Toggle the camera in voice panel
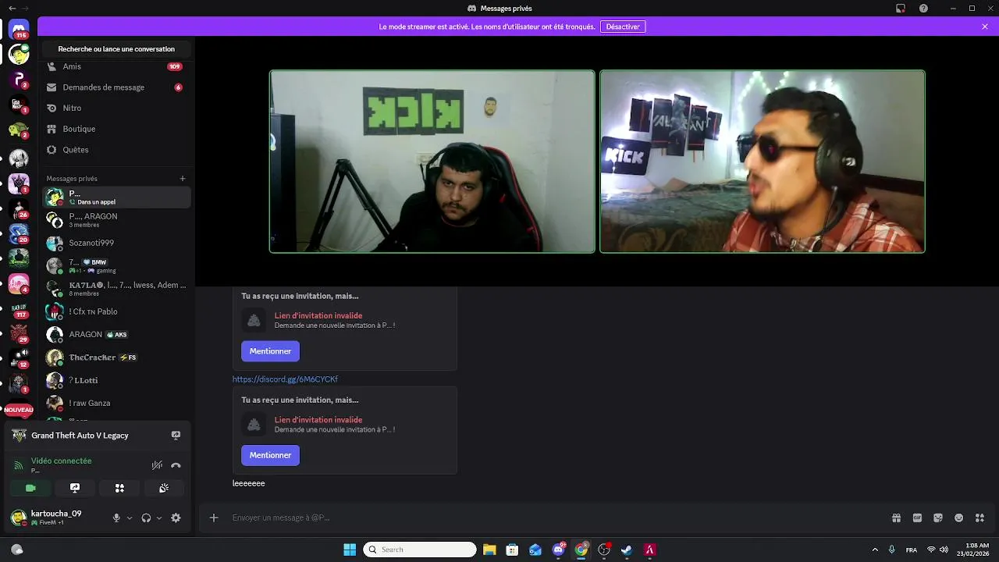Viewport: 999px width, 562px height. [30, 488]
